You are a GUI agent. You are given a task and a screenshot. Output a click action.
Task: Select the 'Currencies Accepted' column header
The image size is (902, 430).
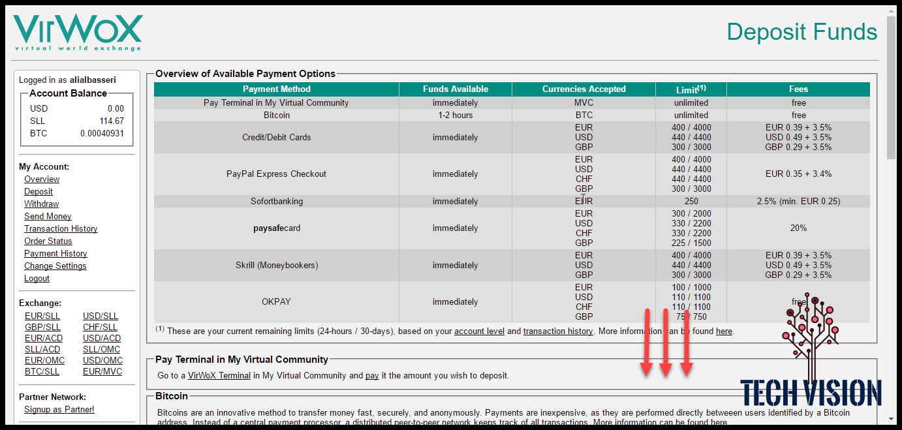click(x=584, y=89)
